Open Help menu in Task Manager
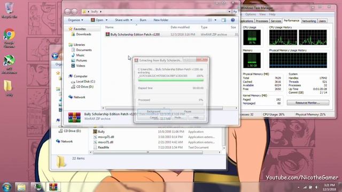The image size is (342, 192). pyautogui.click(x=272, y=14)
